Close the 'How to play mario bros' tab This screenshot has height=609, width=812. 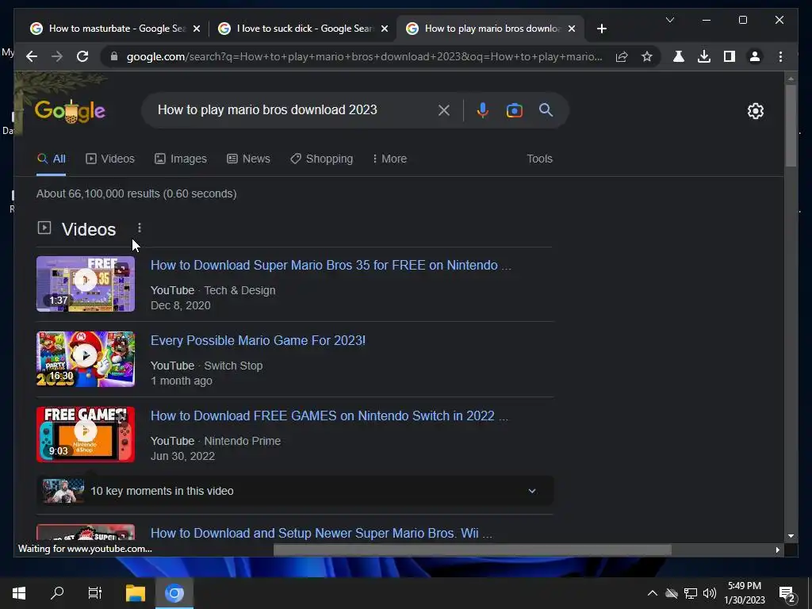[572, 29]
